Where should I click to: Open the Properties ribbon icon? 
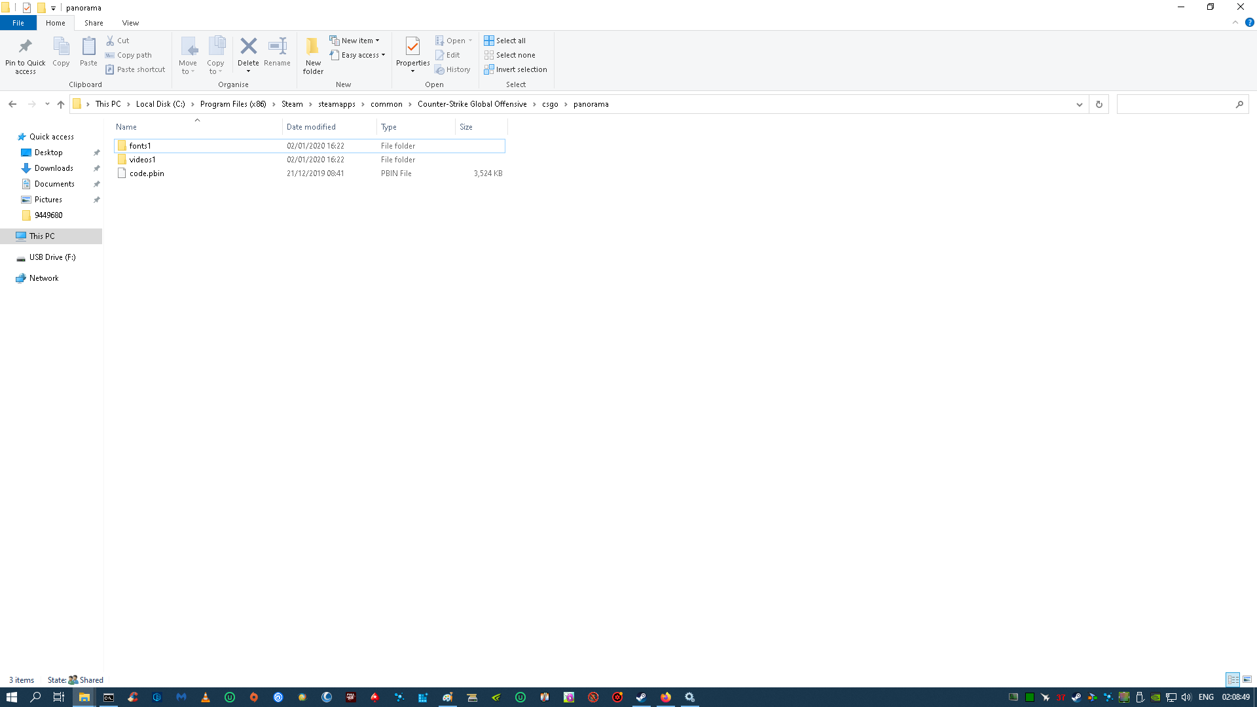coord(412,47)
